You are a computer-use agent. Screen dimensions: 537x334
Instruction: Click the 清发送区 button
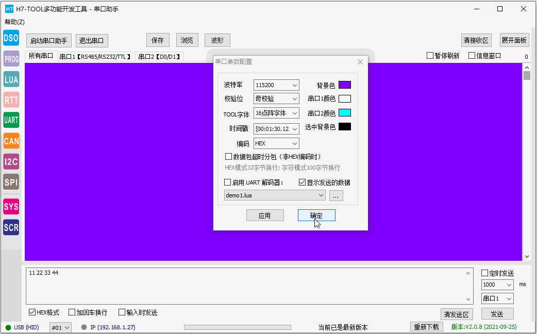pyautogui.click(x=456, y=314)
